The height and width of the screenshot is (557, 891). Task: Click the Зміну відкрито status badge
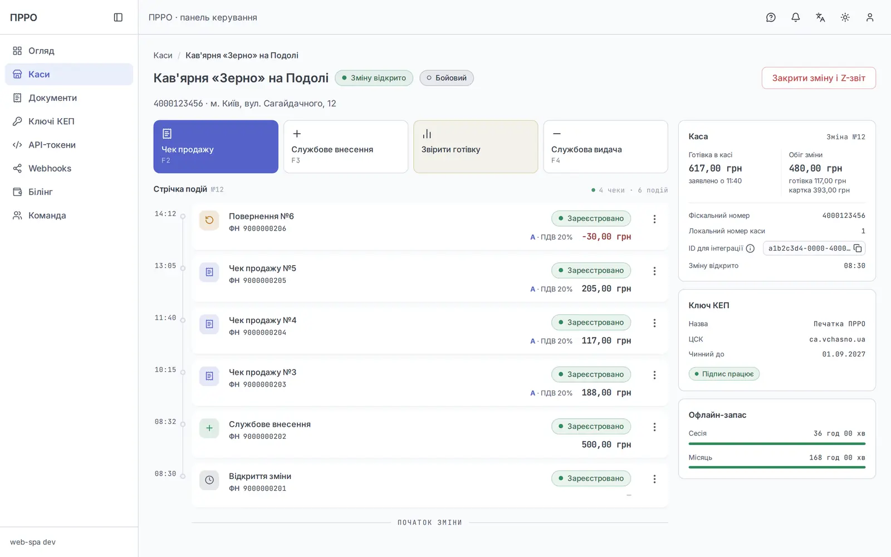(374, 78)
